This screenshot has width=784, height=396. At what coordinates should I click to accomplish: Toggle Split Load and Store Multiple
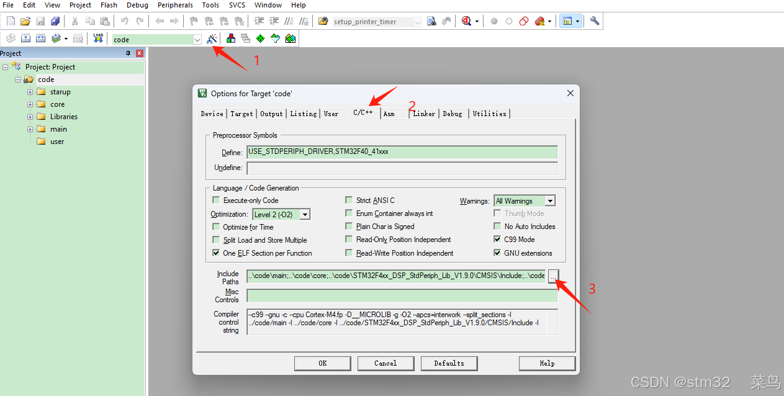pos(216,240)
